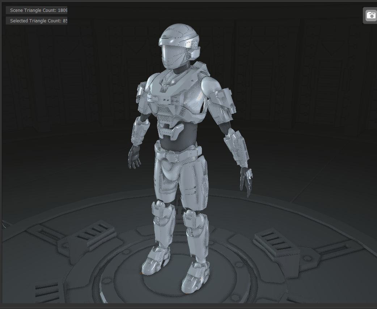Click the Selected Triangle Count label
This screenshot has height=309, width=377.
[x=37, y=21]
